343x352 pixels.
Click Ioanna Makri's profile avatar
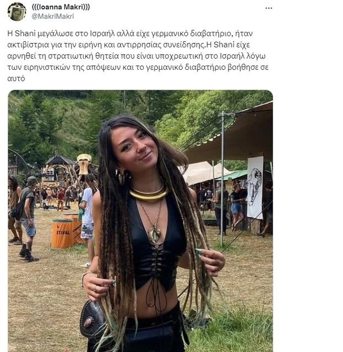(x=17, y=12)
